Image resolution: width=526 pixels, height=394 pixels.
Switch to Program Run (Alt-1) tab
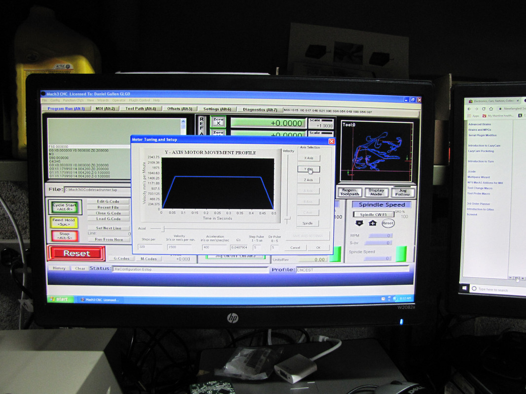pos(66,108)
